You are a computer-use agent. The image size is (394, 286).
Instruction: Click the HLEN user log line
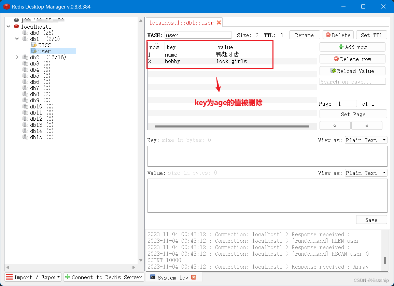pyautogui.click(x=253, y=241)
